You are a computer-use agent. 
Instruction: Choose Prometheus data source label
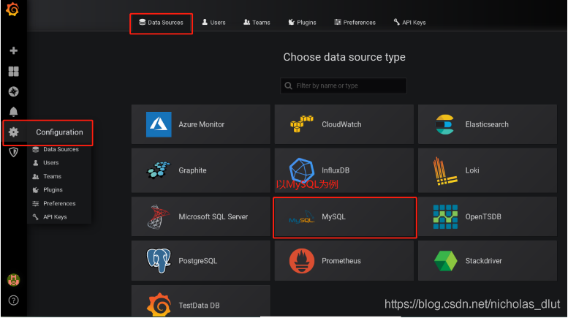(x=341, y=261)
